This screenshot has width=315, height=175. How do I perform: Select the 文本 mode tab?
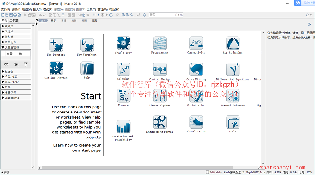point(43,21)
